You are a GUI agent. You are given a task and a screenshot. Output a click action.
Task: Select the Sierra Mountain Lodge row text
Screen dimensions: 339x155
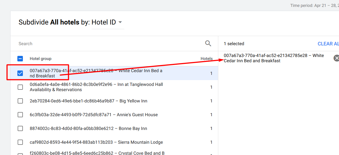96,142
